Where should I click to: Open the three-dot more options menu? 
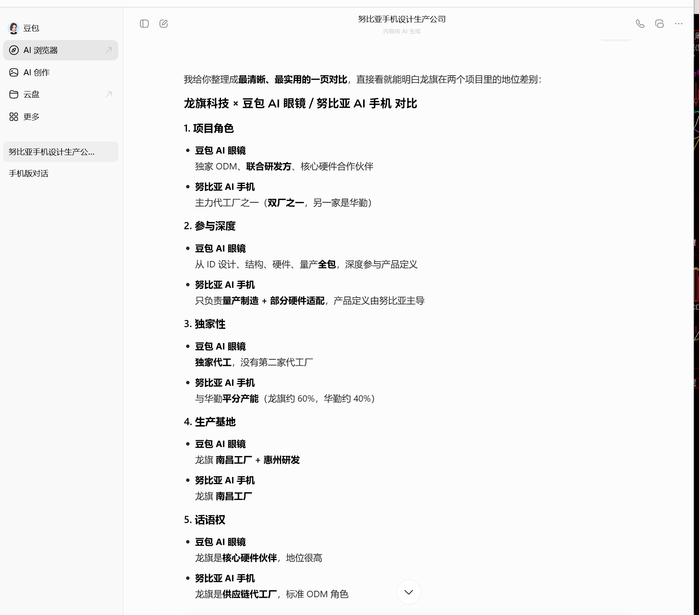tap(679, 24)
